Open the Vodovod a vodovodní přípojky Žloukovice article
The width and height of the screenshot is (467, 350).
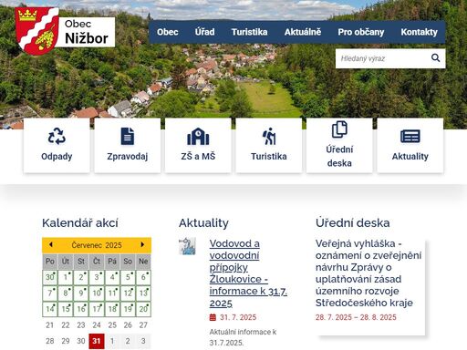click(x=248, y=273)
